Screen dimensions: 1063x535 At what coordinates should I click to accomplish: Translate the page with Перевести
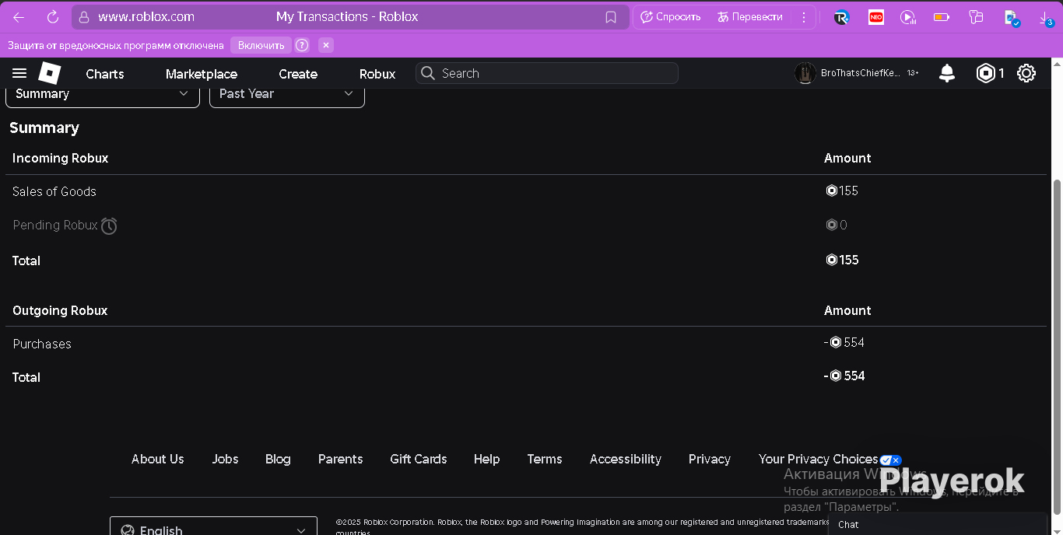click(750, 17)
